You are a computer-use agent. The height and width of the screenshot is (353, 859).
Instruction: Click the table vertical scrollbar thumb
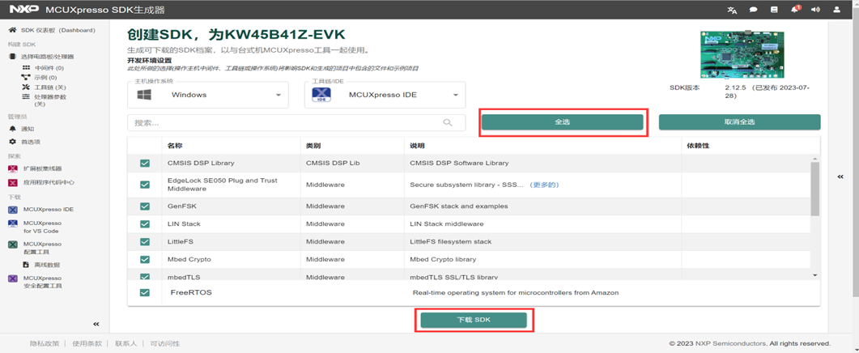click(x=814, y=189)
